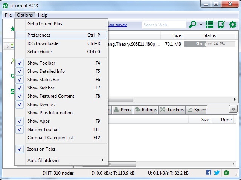The image size is (241, 180).
Task: Switch to the Peers tab
Action: pos(122,110)
